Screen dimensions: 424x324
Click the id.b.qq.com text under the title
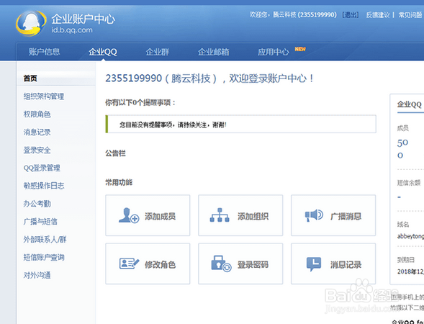[x=72, y=30]
